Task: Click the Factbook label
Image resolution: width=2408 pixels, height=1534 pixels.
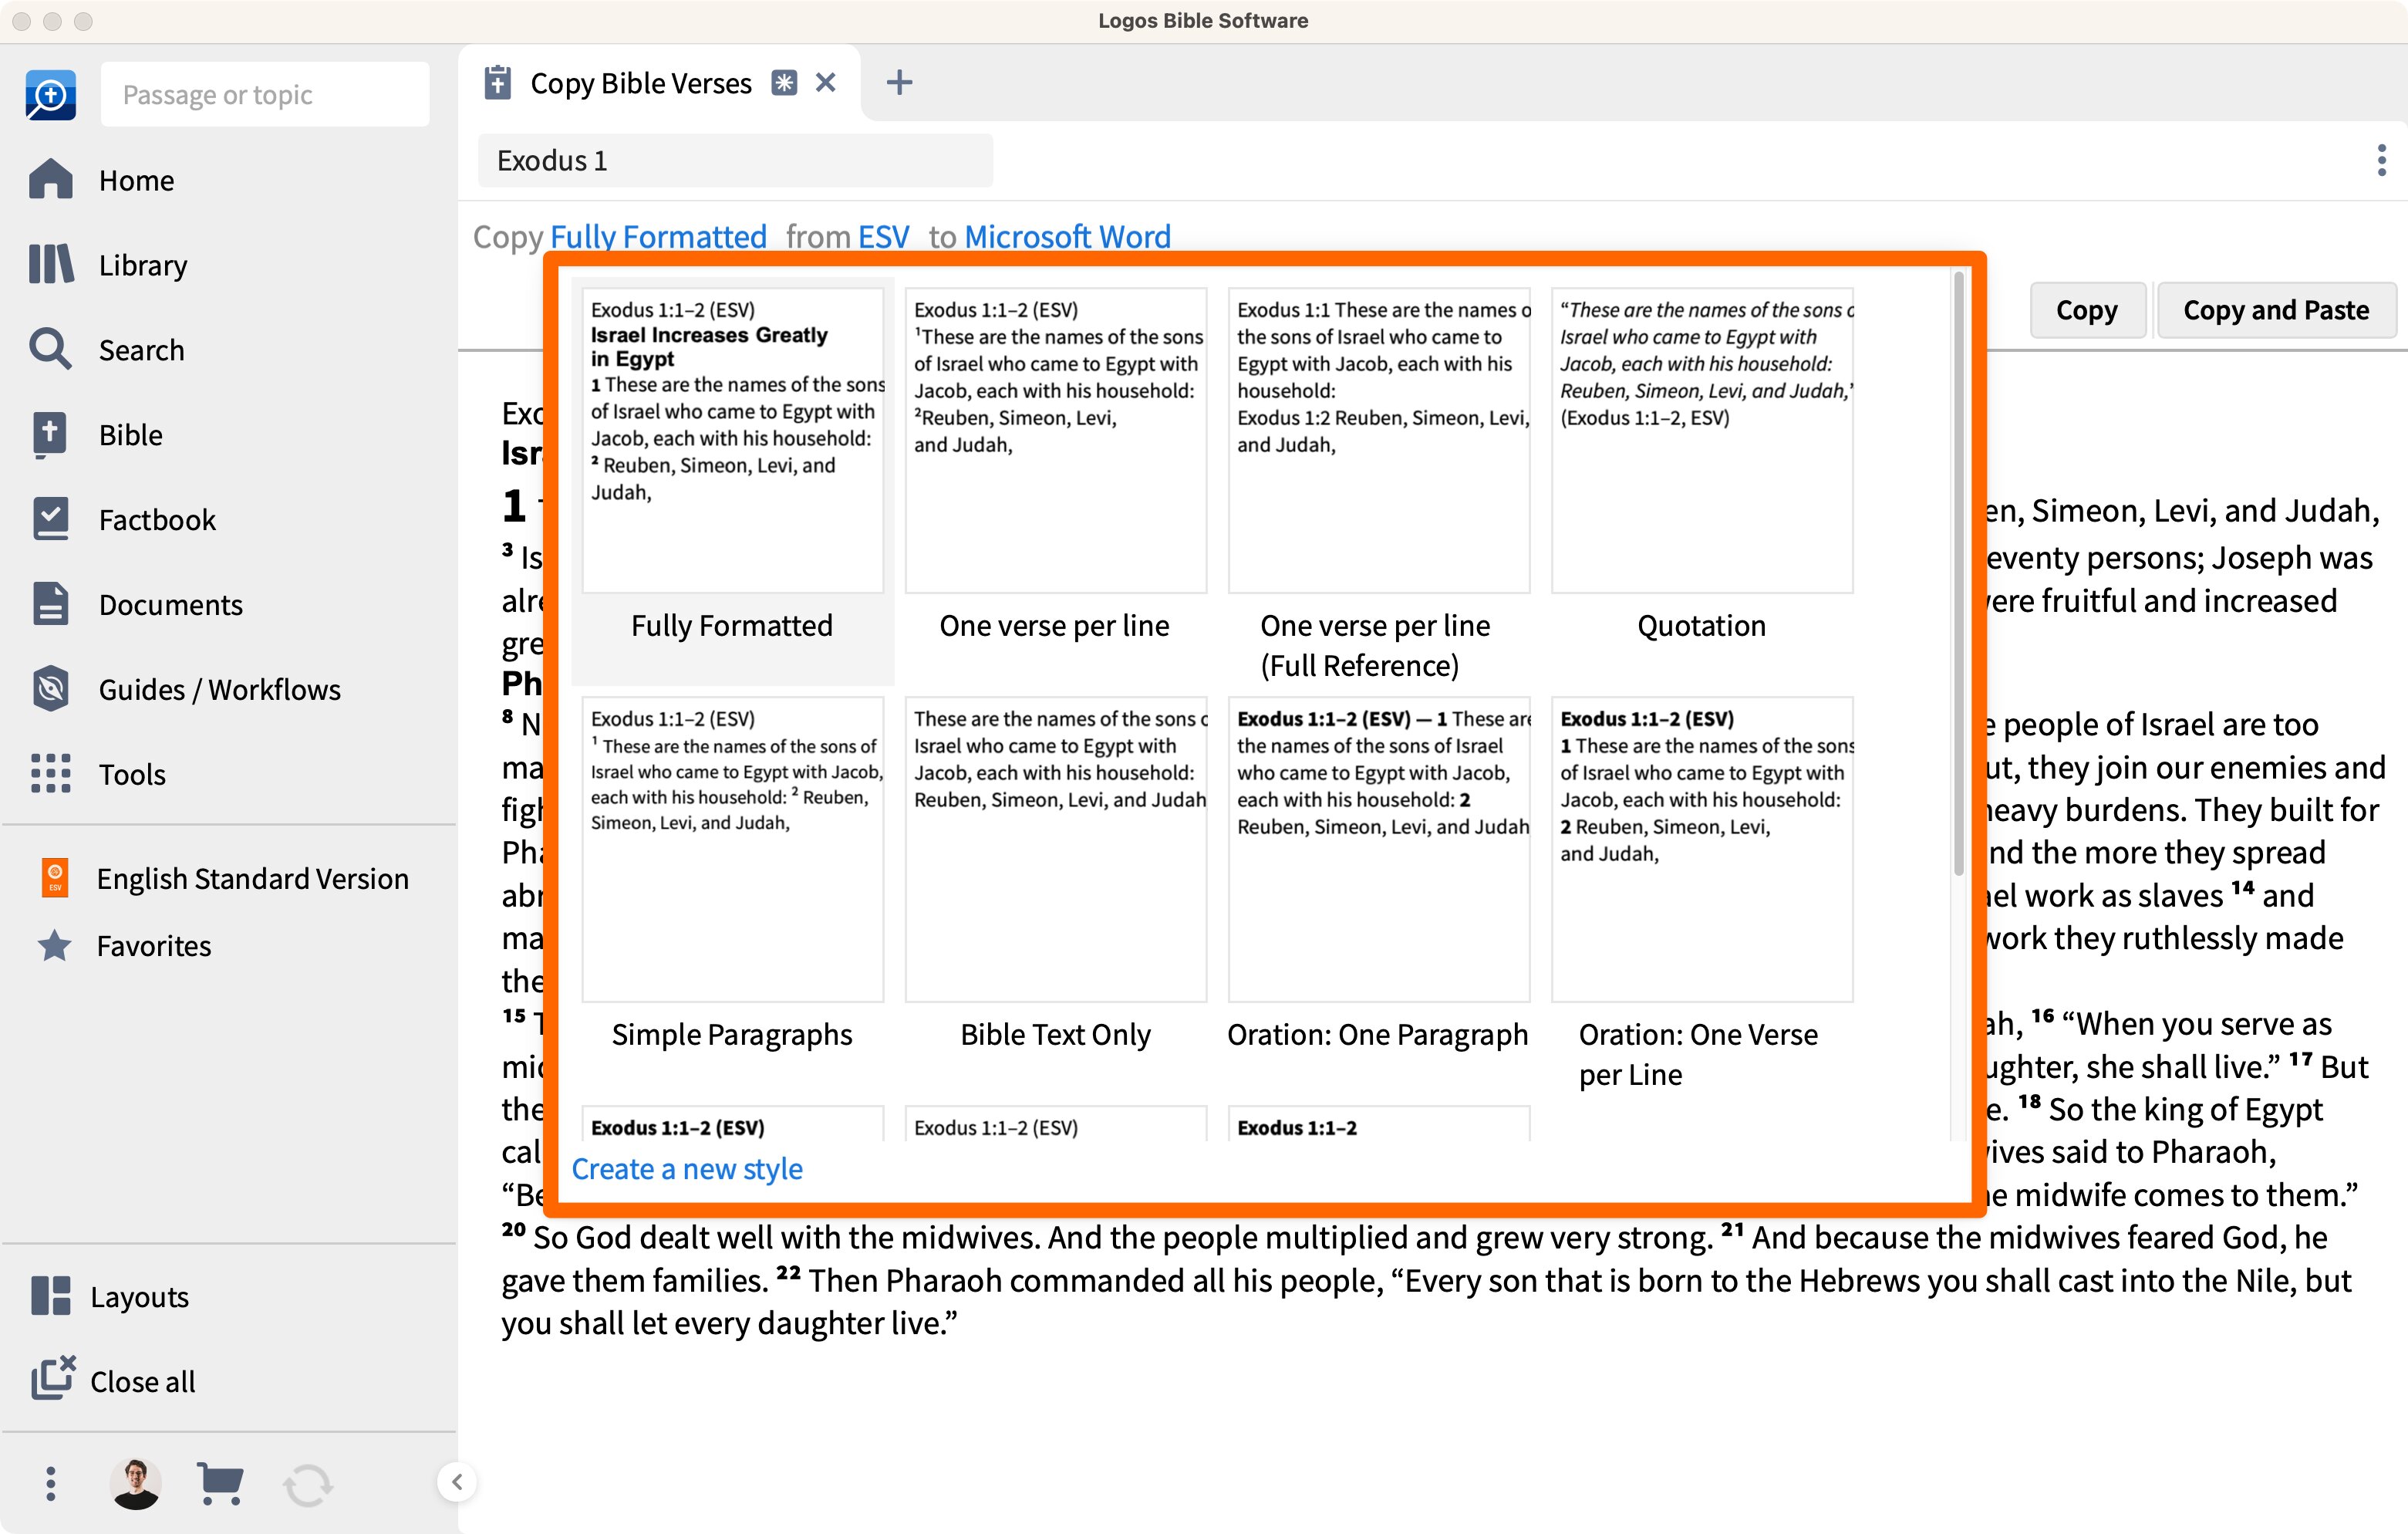Action: [x=157, y=519]
